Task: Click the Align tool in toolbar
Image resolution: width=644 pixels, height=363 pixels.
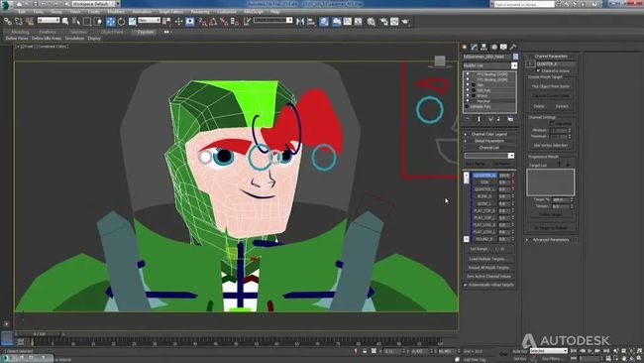Action: click(x=311, y=22)
